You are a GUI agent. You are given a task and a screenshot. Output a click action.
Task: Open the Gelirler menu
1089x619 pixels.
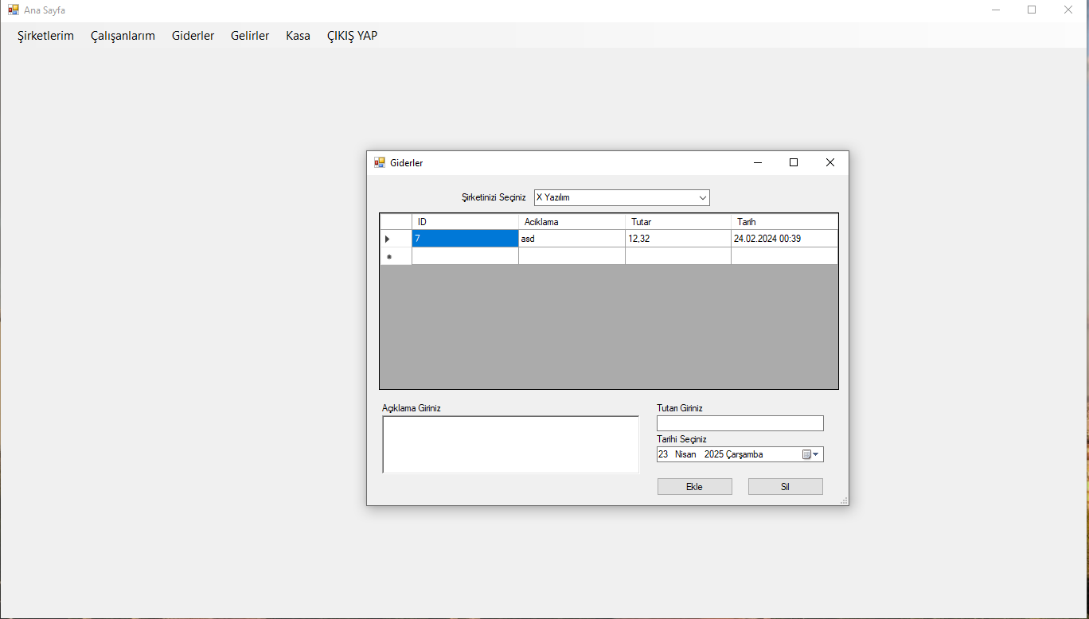tap(250, 36)
